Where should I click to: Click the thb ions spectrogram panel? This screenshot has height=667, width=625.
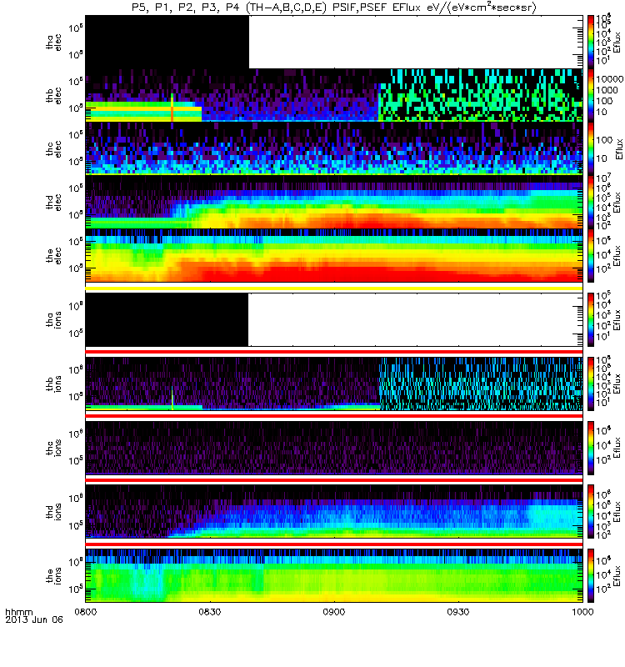tap(334, 384)
